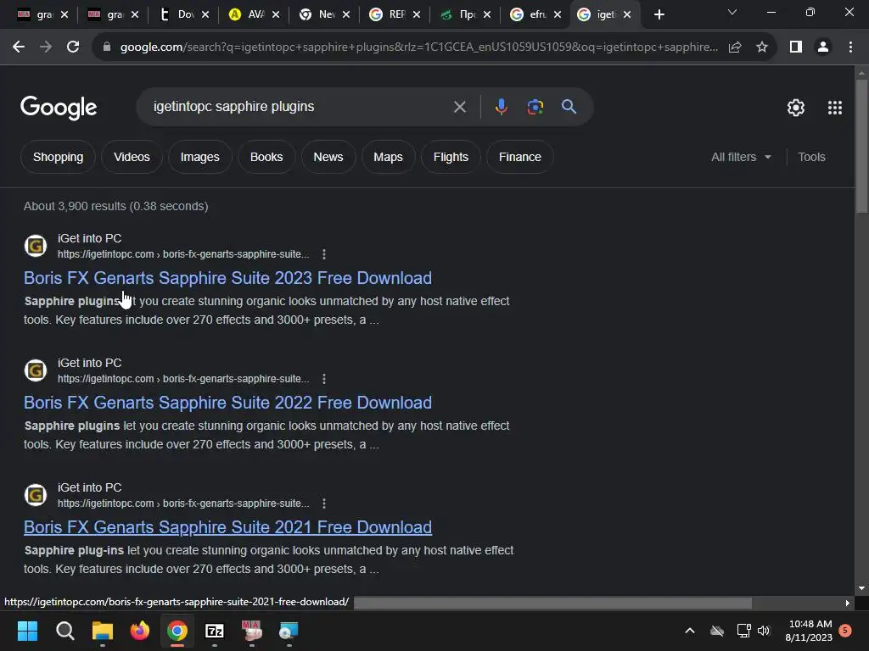
Task: Open the tab search dropdown chevron
Action: pos(732,12)
